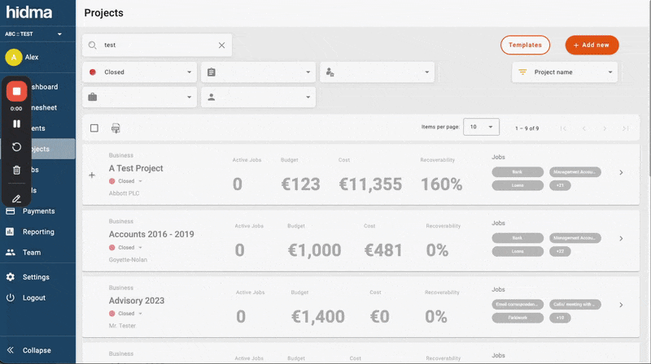Viewport: 651px width, 364px height.
Task: Click Goyette-Nolan client name
Action: click(x=128, y=259)
